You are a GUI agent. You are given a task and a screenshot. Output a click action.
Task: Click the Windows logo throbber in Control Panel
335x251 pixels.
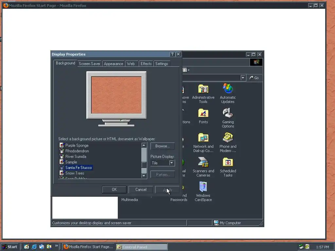[256, 62]
